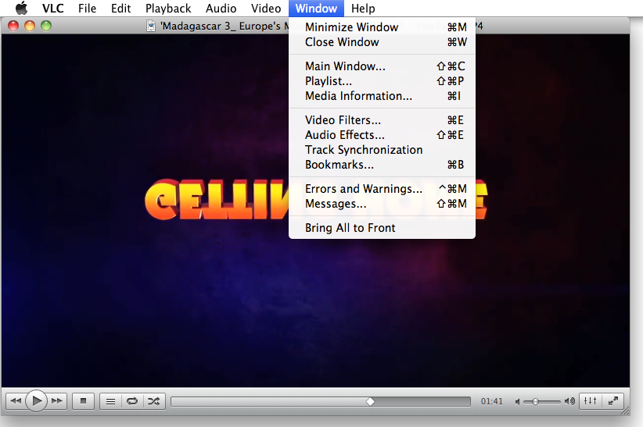This screenshot has width=643, height=427.
Task: Click the volume slider track
Action: click(542, 401)
